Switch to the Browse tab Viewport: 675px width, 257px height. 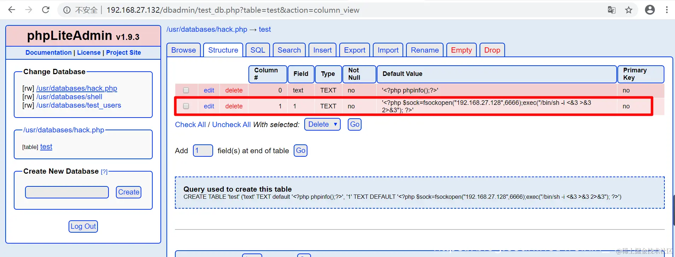tap(183, 50)
